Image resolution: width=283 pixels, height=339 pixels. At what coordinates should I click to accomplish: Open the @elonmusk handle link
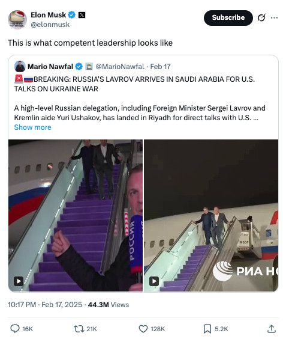coord(50,25)
